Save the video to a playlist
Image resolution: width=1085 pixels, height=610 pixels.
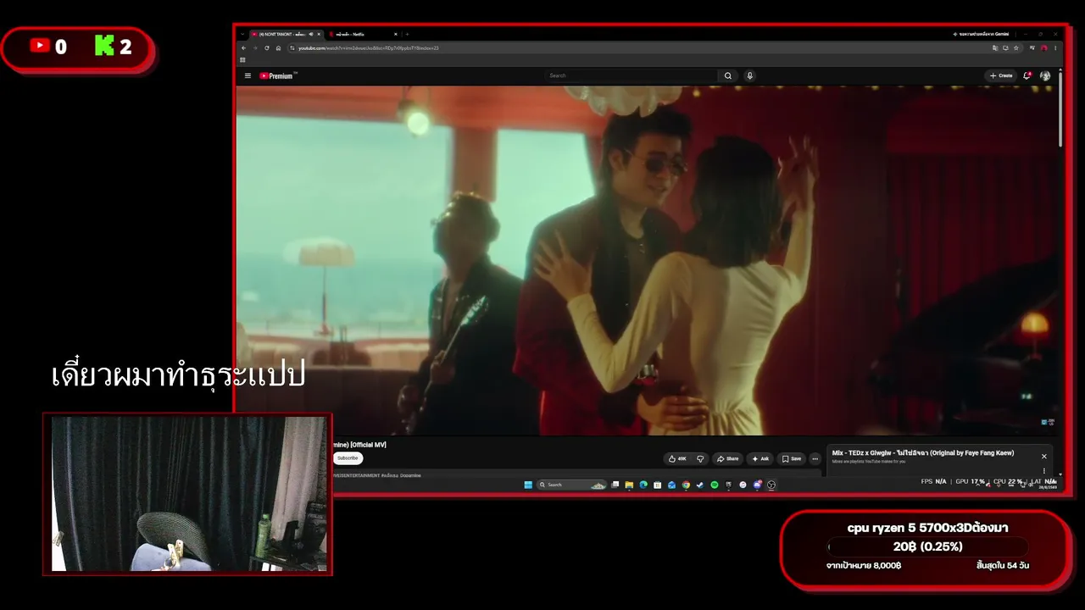[x=791, y=458]
